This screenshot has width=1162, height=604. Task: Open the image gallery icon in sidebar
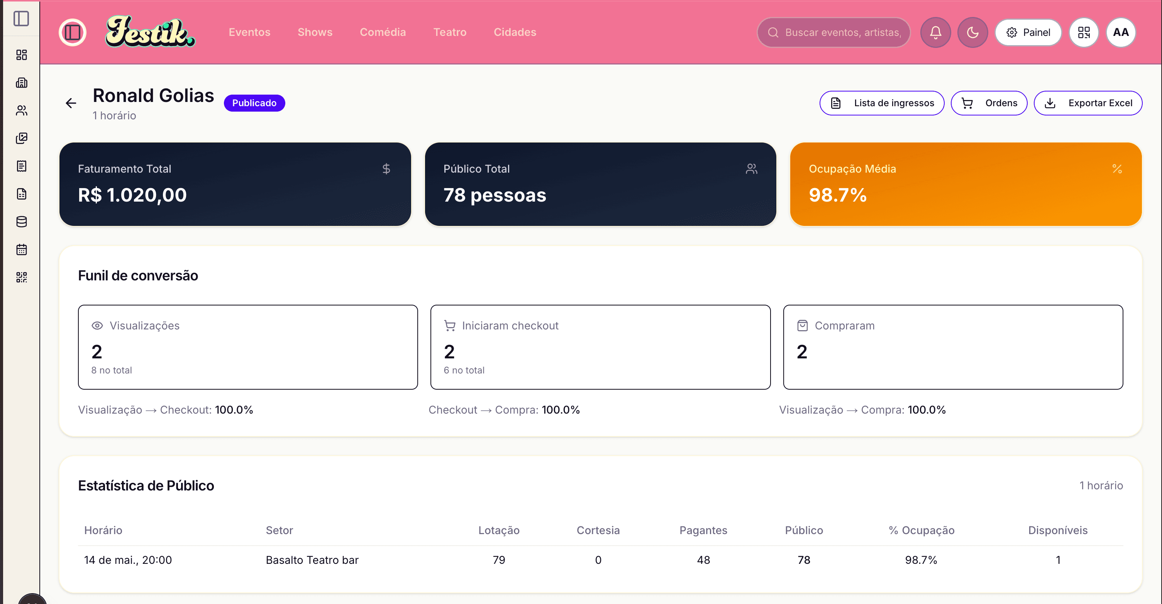pos(21,138)
